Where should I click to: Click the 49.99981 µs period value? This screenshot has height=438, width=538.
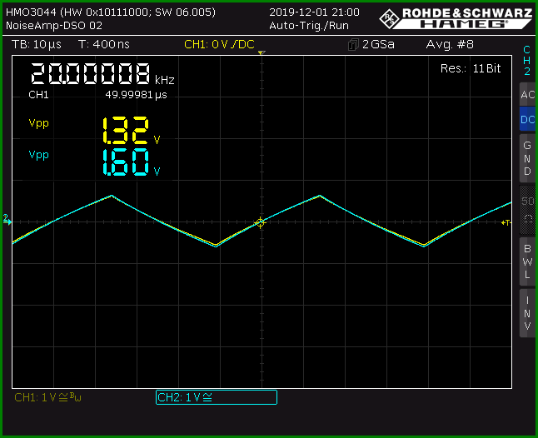click(136, 95)
